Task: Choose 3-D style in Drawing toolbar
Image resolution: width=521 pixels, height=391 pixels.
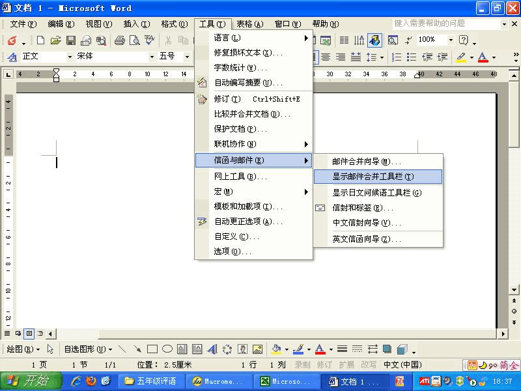Action: [402, 349]
